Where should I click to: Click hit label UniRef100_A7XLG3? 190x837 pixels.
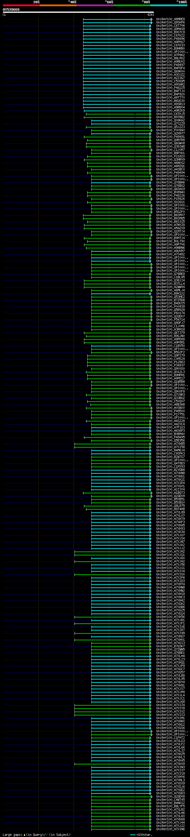pyautogui.click(x=170, y=741)
